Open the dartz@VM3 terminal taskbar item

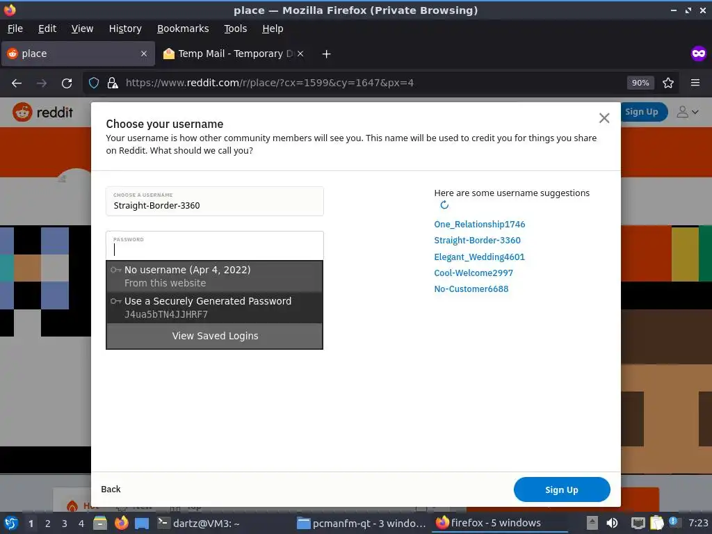click(x=198, y=523)
